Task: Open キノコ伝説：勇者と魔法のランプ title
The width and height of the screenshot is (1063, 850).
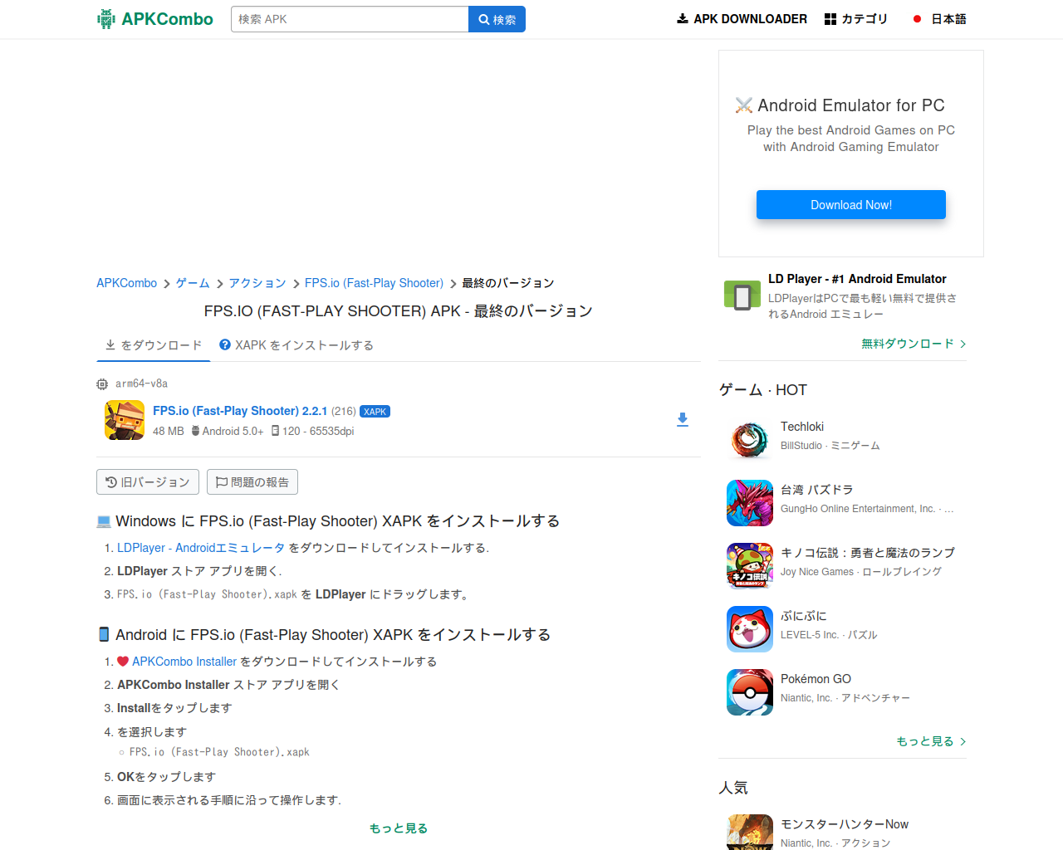Action: [868, 553]
